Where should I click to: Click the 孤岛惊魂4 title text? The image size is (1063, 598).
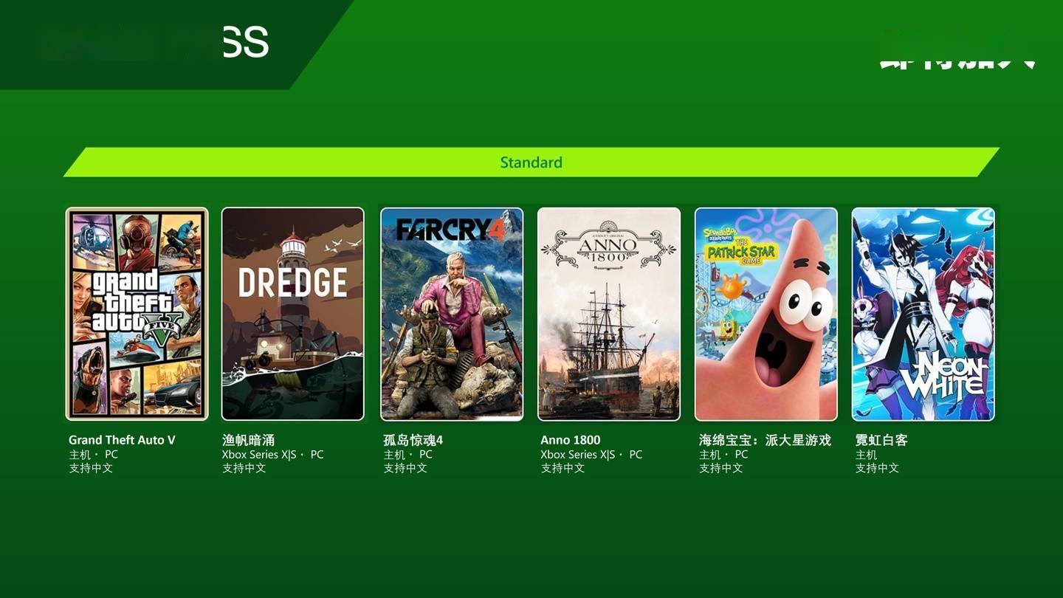413,440
